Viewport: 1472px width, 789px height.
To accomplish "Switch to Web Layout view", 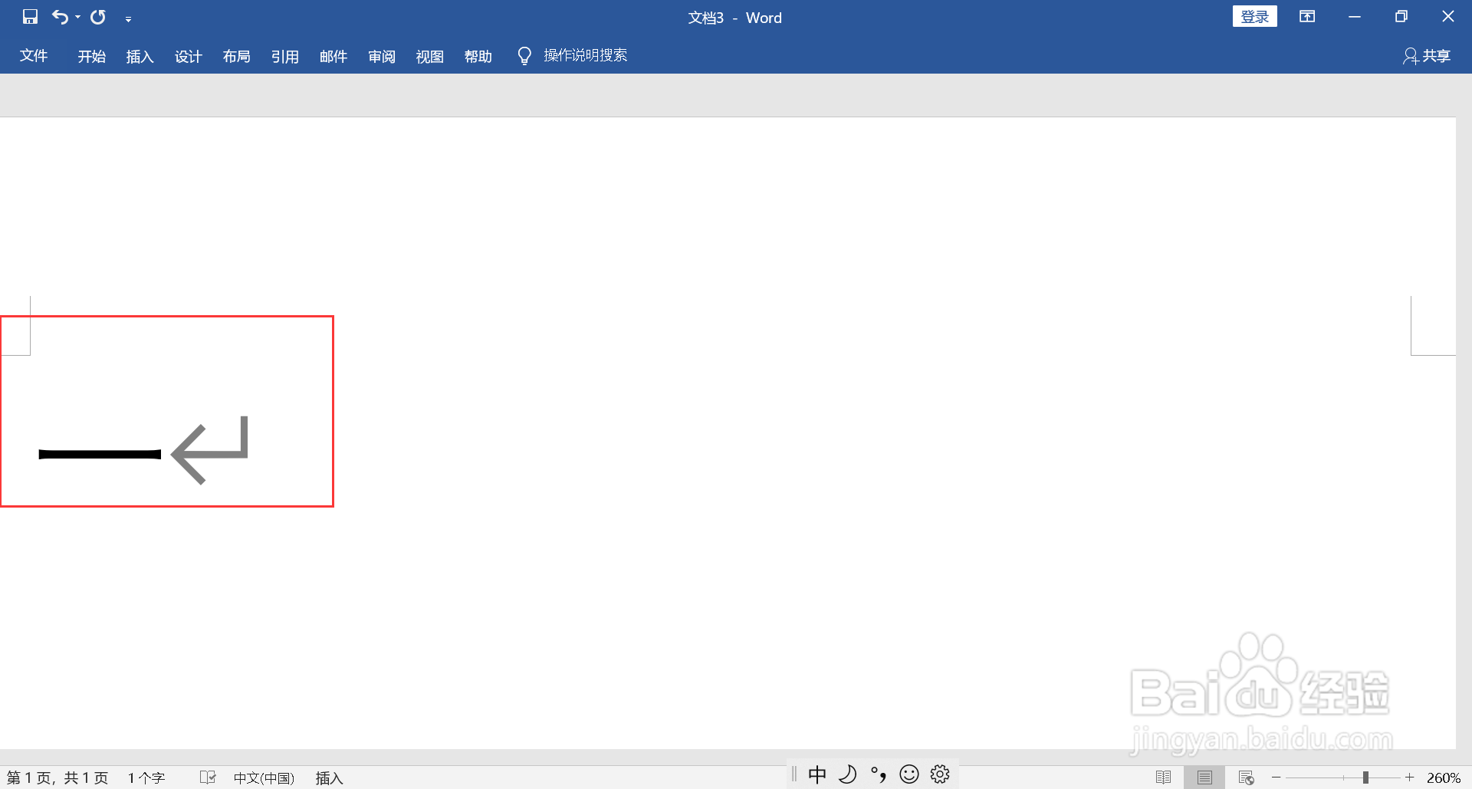I will click(1247, 777).
